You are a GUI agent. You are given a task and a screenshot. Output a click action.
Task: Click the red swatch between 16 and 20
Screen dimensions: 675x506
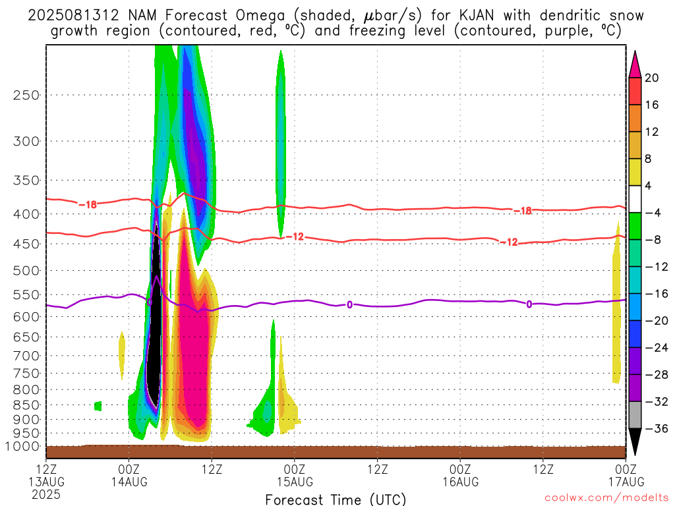[635, 91]
